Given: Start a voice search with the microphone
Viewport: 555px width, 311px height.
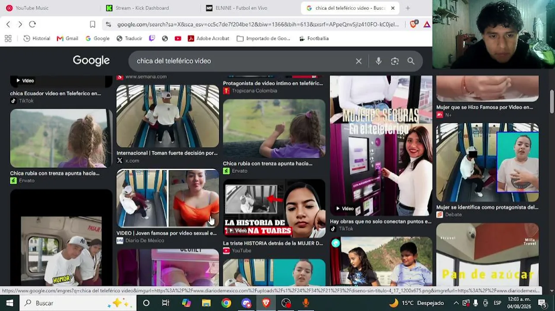Looking at the screenshot, I should pyautogui.click(x=378, y=61).
